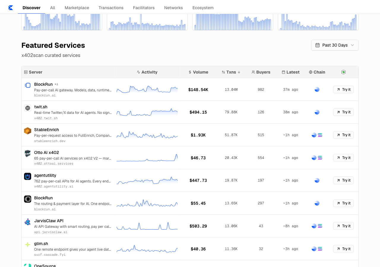The height and width of the screenshot is (267, 380).
Task: Click the stableenrich.dev domain text
Action: (x=50, y=141)
